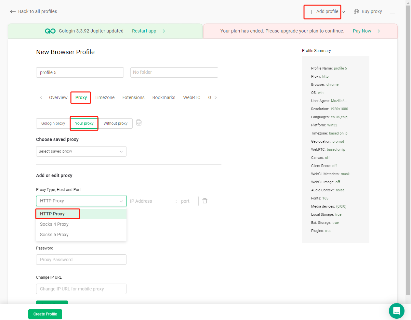This screenshot has width=411, height=320.
Task: Switch to the Timezone tab
Action: (104, 97)
